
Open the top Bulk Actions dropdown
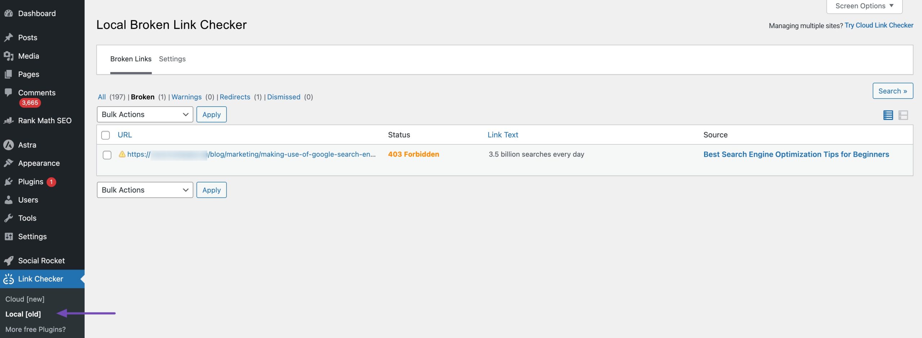coord(145,114)
